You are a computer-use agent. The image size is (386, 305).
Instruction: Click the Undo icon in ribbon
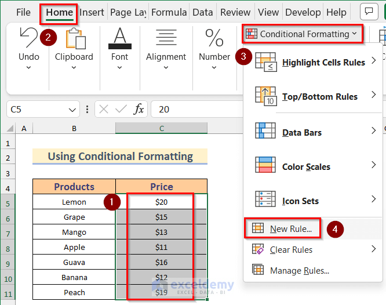point(28,38)
